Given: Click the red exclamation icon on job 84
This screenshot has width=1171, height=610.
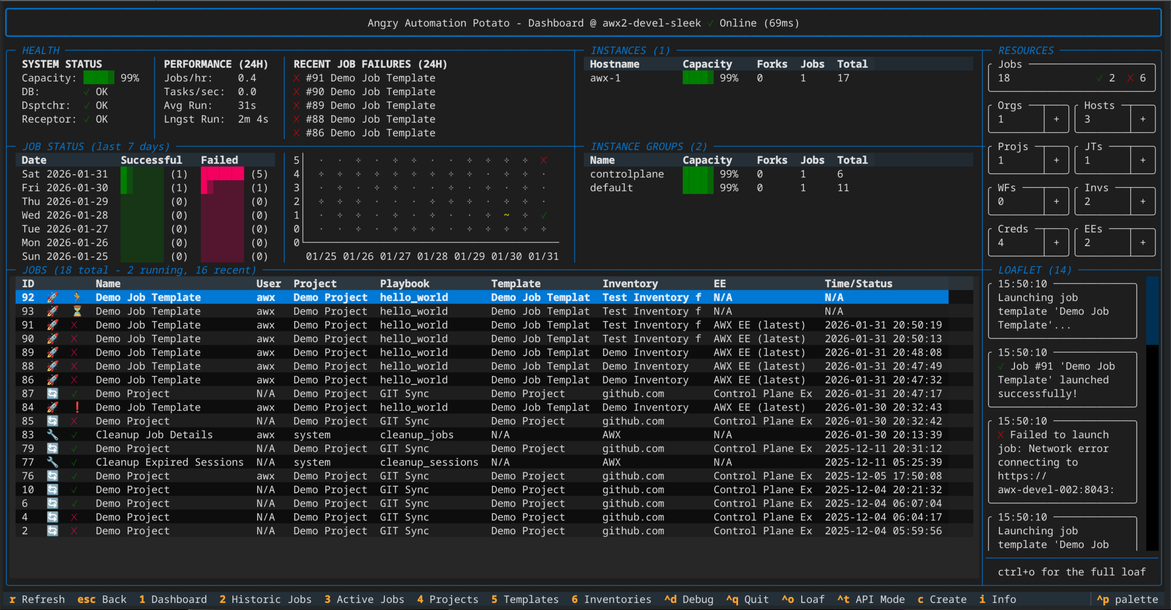Looking at the screenshot, I should click(77, 407).
